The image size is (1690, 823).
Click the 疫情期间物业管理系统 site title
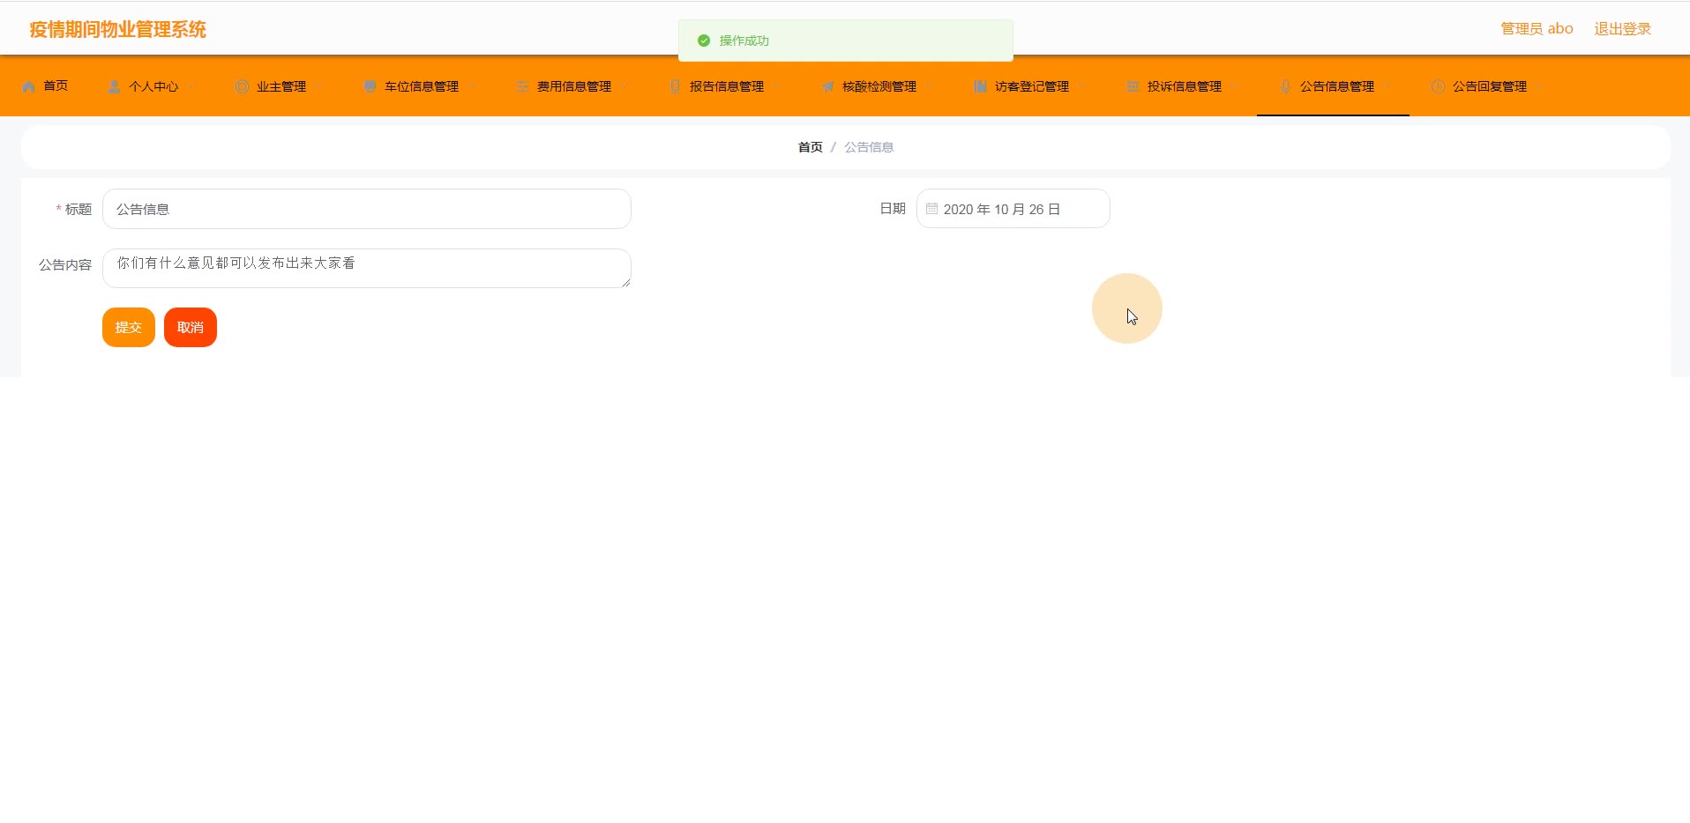(x=118, y=29)
